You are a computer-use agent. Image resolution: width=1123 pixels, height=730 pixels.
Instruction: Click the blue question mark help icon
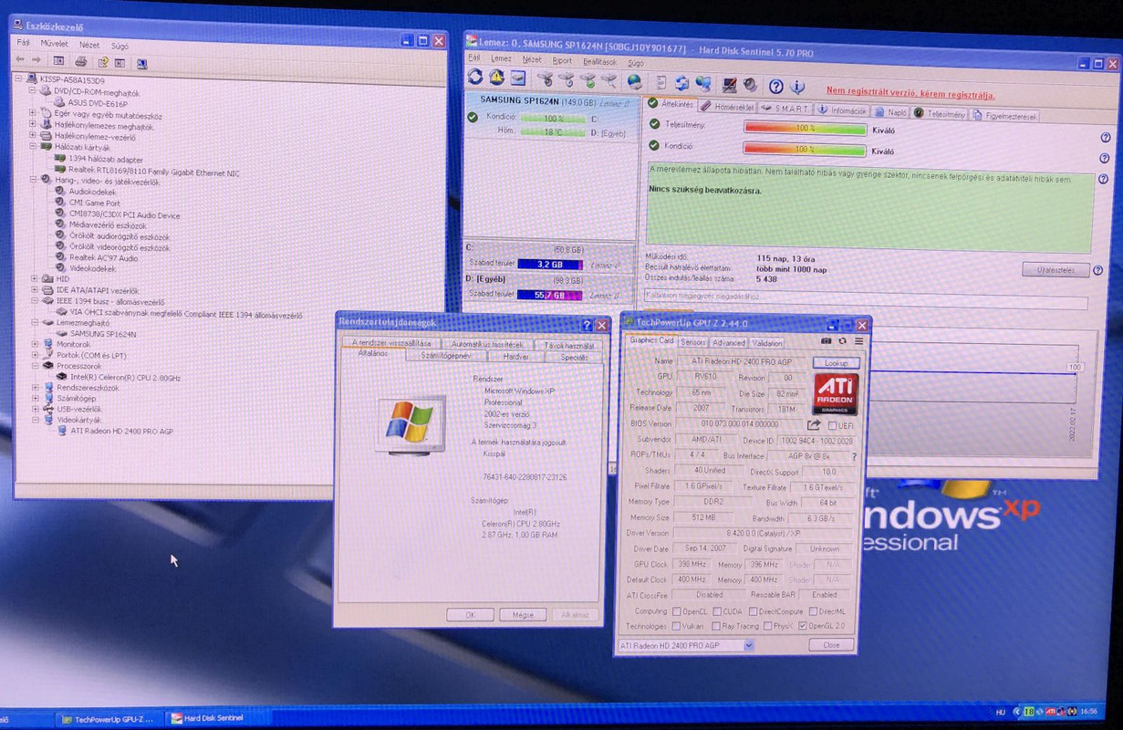pos(775,87)
